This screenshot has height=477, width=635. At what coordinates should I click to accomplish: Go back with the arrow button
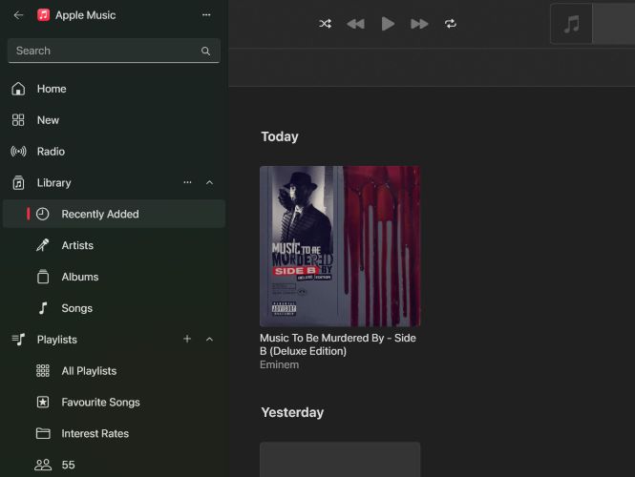tap(18, 15)
